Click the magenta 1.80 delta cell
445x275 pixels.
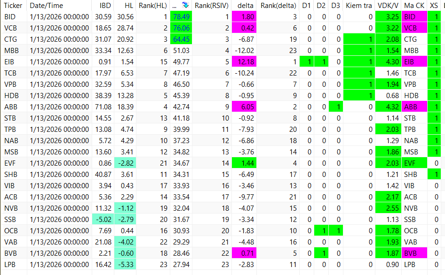point(244,17)
